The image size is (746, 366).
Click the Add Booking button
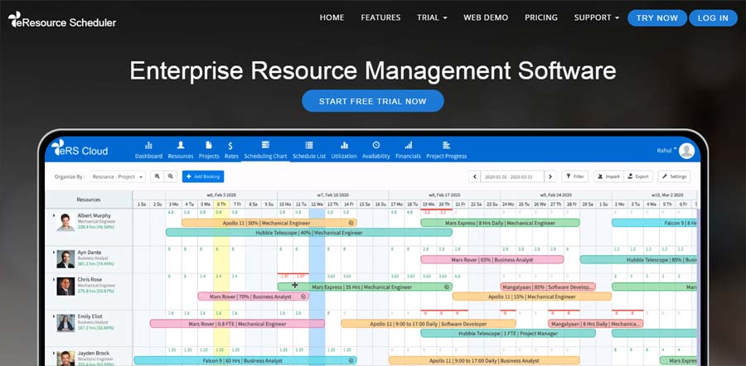click(203, 176)
